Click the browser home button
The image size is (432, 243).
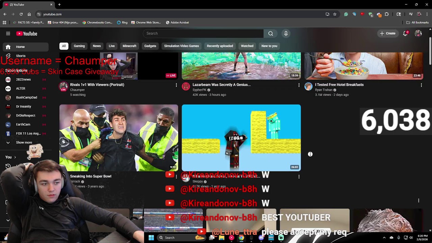tap(29, 14)
